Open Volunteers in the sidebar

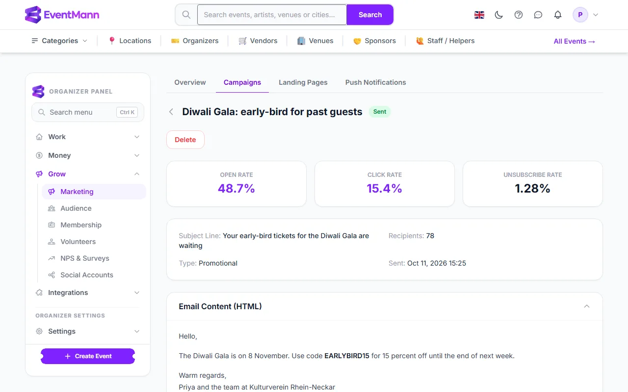tap(94, 242)
